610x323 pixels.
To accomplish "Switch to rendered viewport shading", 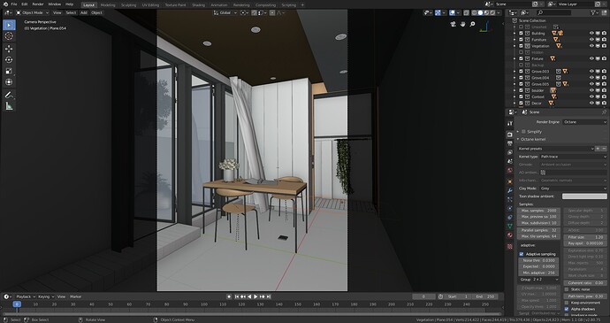I will click(x=492, y=13).
